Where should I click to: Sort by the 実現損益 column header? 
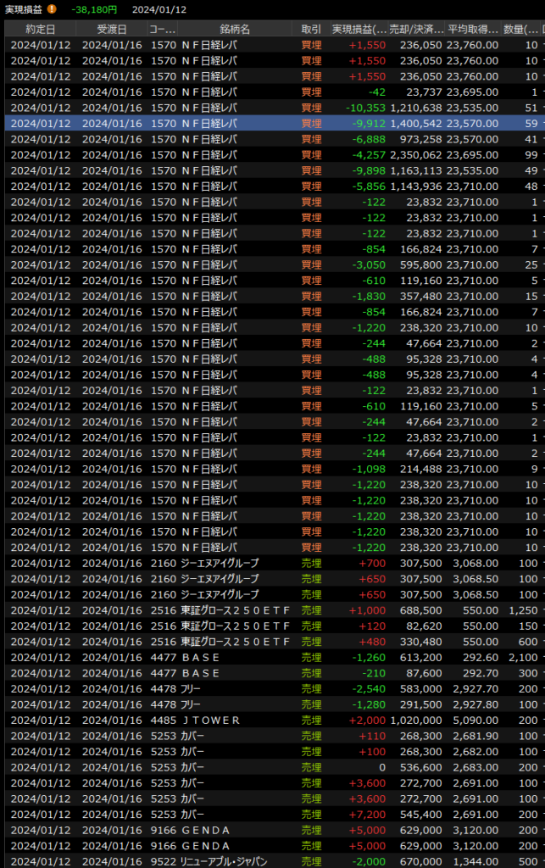pyautogui.click(x=359, y=29)
